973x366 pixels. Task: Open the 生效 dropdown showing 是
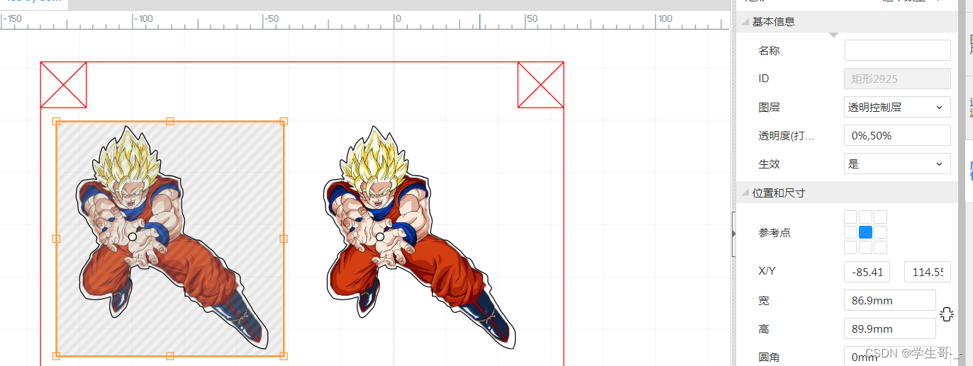897,164
